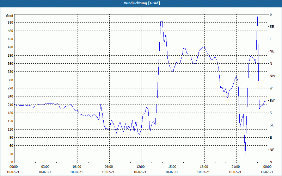This screenshot has height=176, width=282.
Task: Select the 150 value on the left axis
Action: point(11,121)
